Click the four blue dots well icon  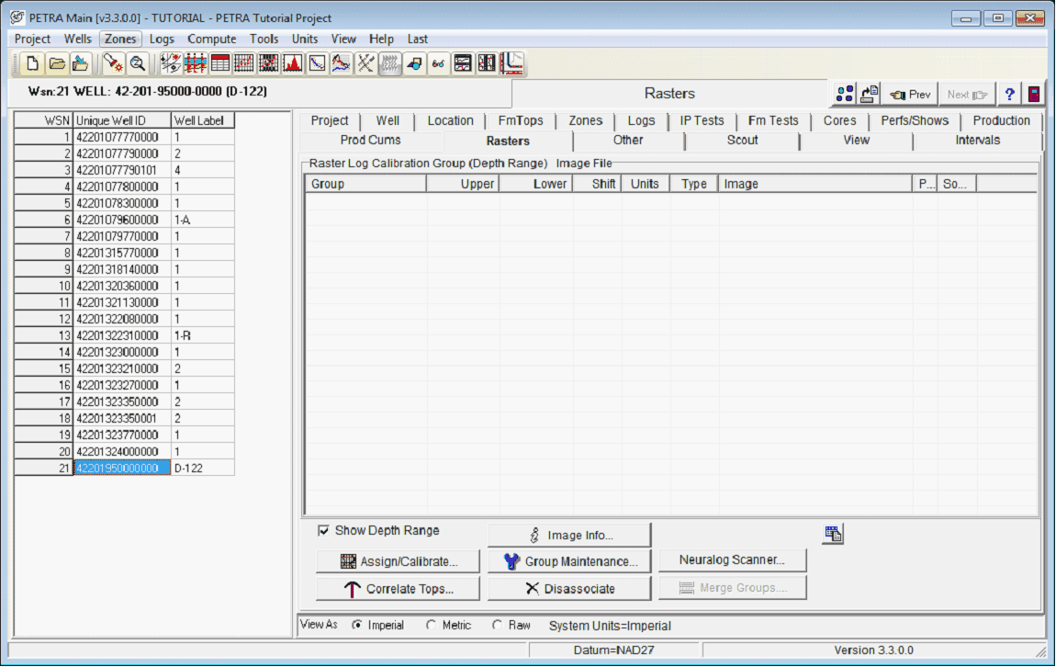[x=845, y=94]
